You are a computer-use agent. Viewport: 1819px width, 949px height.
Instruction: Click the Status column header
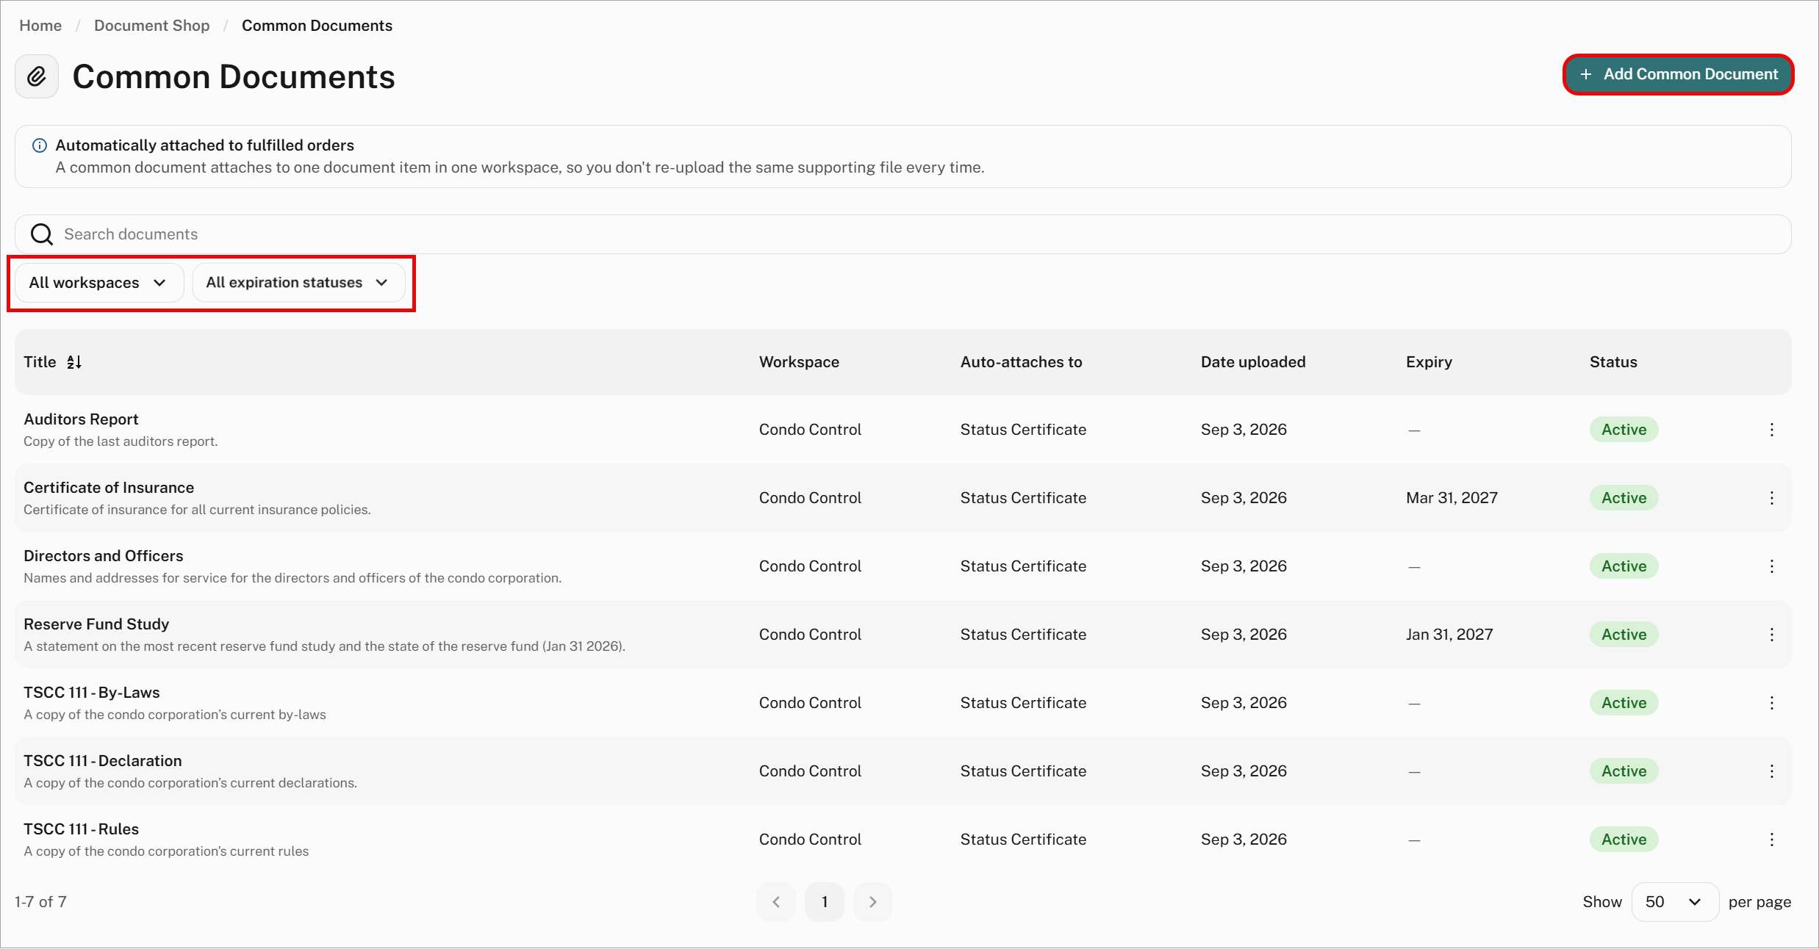[x=1613, y=362]
